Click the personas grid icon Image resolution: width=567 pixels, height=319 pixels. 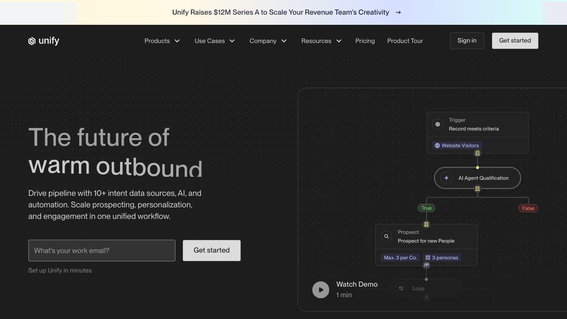pyautogui.click(x=427, y=257)
